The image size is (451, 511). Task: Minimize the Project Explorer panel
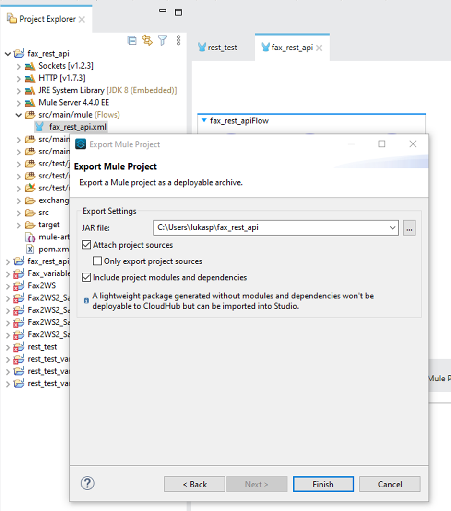pyautogui.click(x=163, y=12)
